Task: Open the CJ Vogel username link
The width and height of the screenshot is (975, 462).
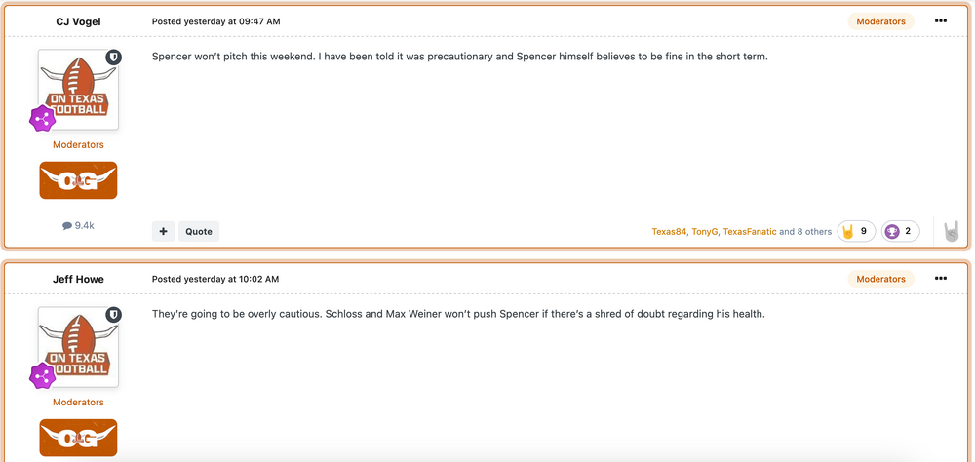Action: (78, 21)
